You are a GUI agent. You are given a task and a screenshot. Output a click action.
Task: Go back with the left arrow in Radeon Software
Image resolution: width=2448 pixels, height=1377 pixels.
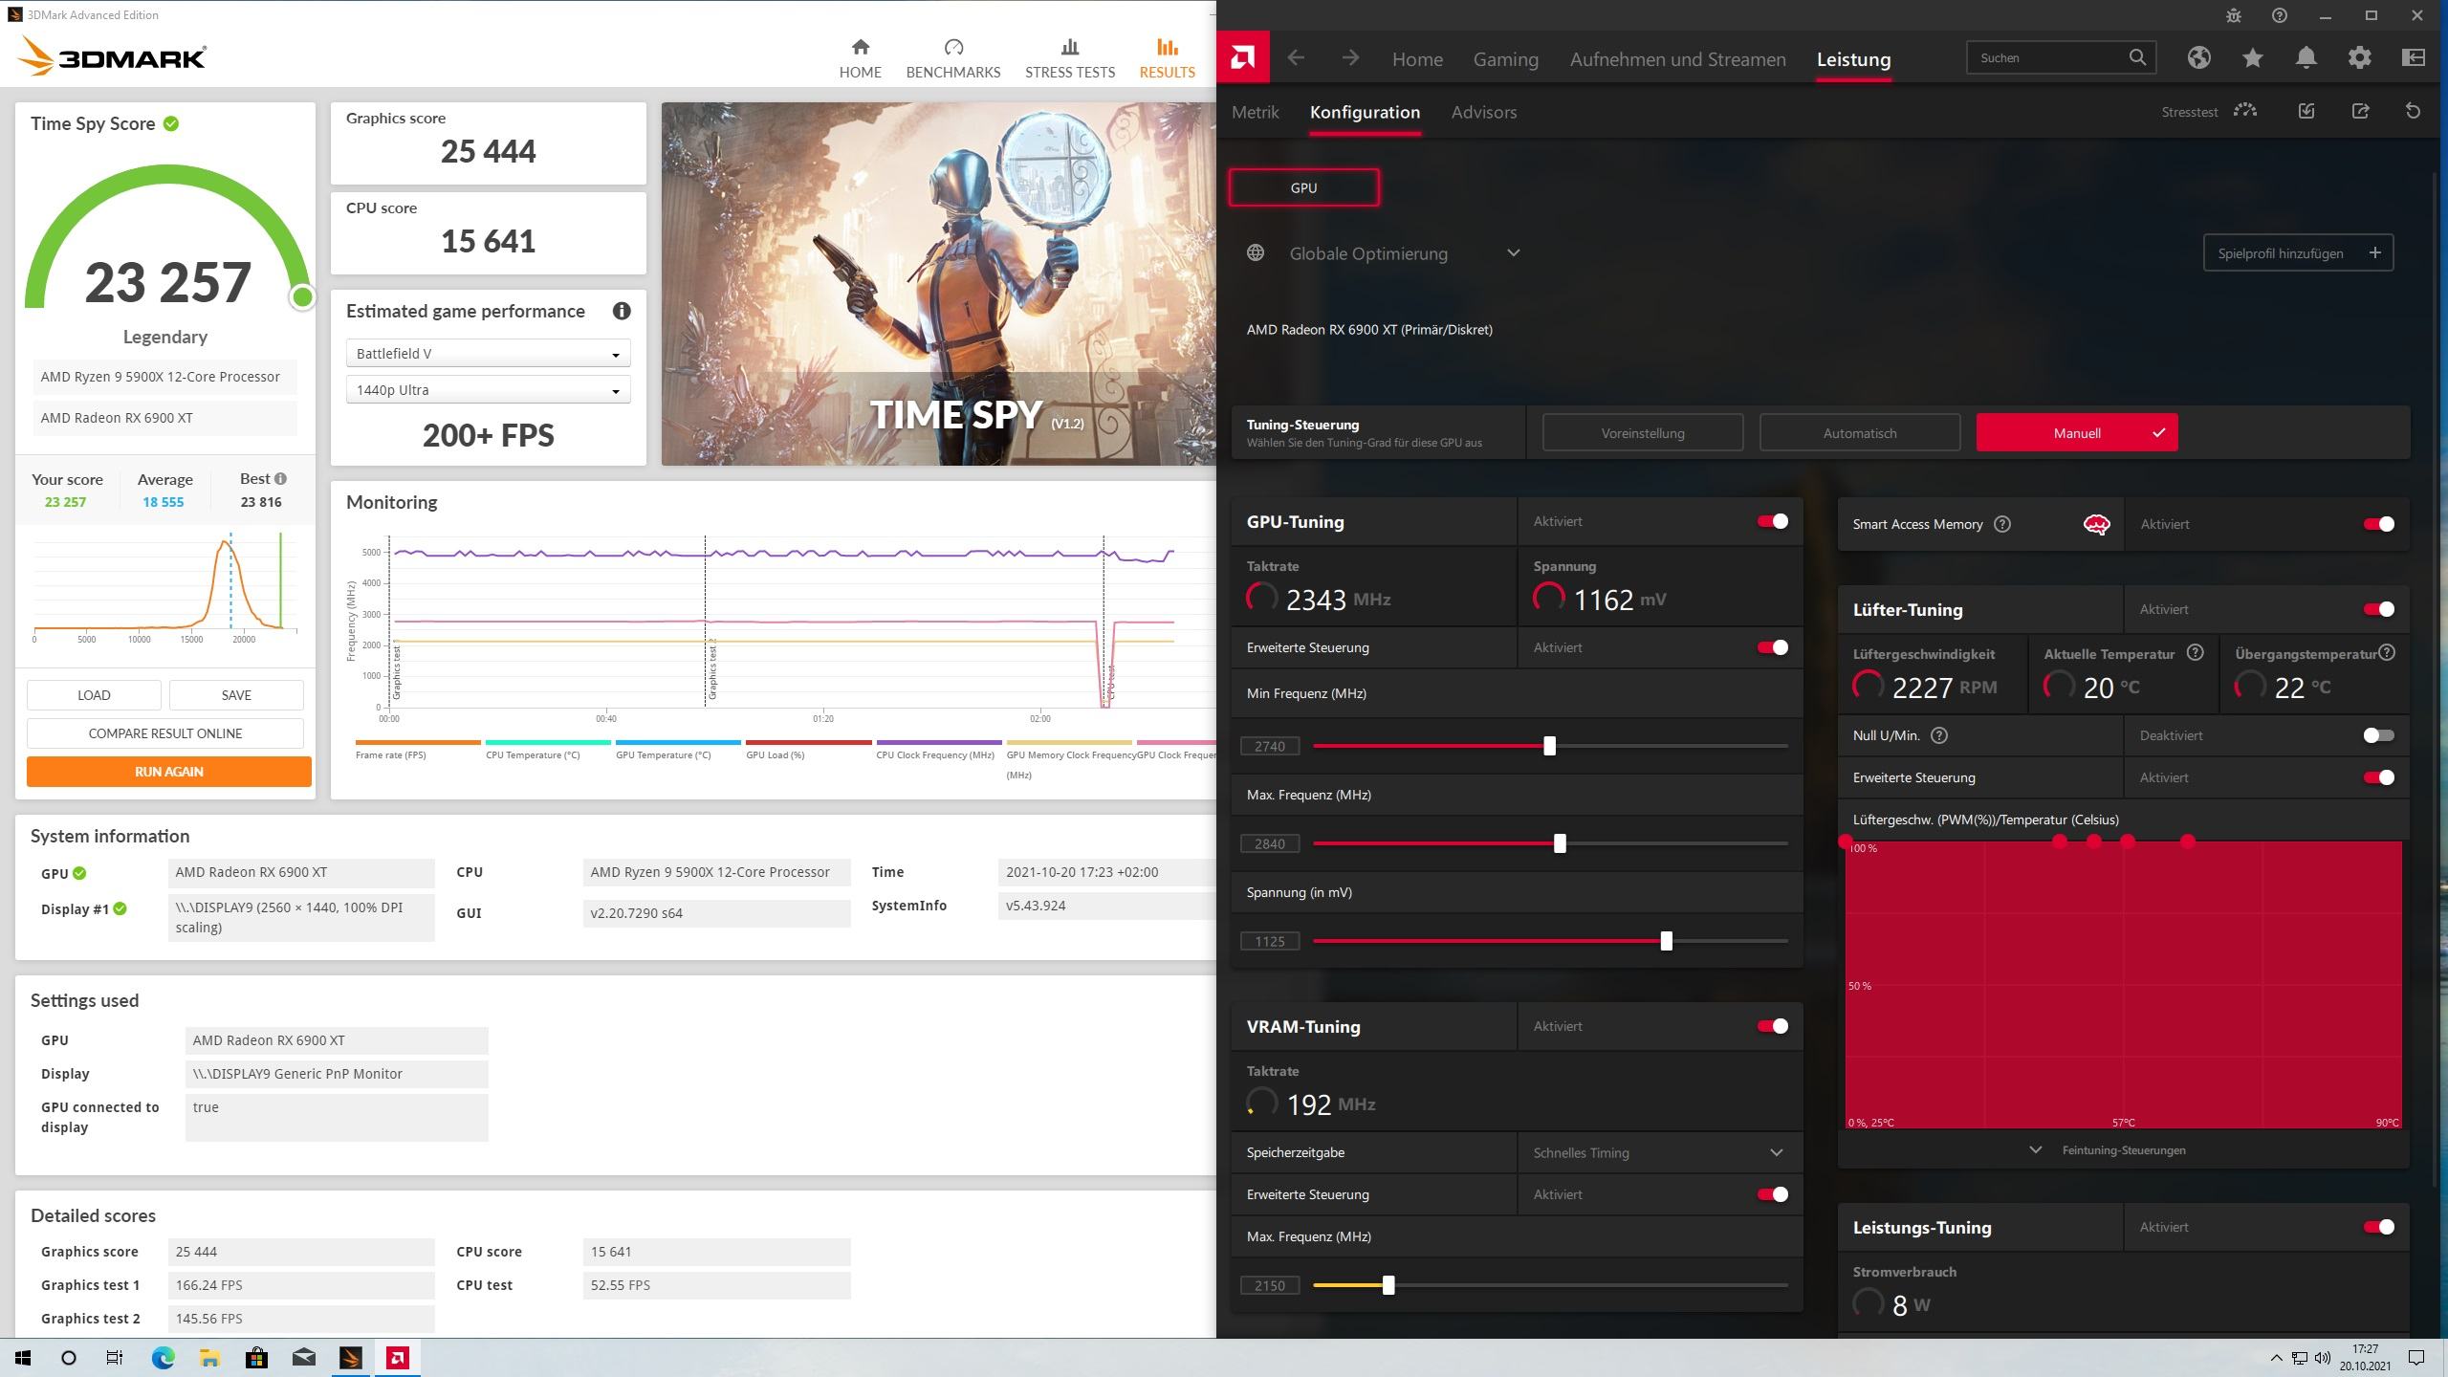1296,58
